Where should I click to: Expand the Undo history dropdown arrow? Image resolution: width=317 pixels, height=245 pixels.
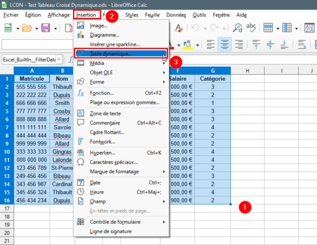coord(205,29)
